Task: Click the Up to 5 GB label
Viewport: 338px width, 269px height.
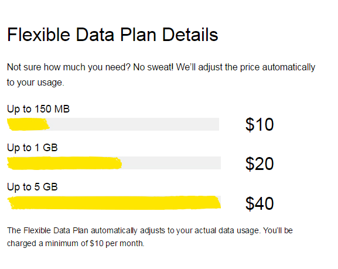Action: point(32,187)
